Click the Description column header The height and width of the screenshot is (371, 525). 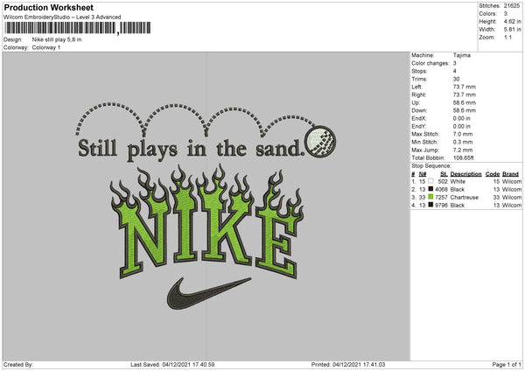click(465, 174)
